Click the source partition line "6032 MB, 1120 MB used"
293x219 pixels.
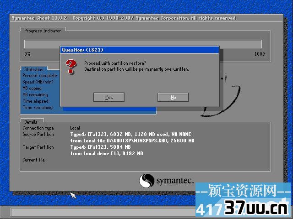[130, 134]
